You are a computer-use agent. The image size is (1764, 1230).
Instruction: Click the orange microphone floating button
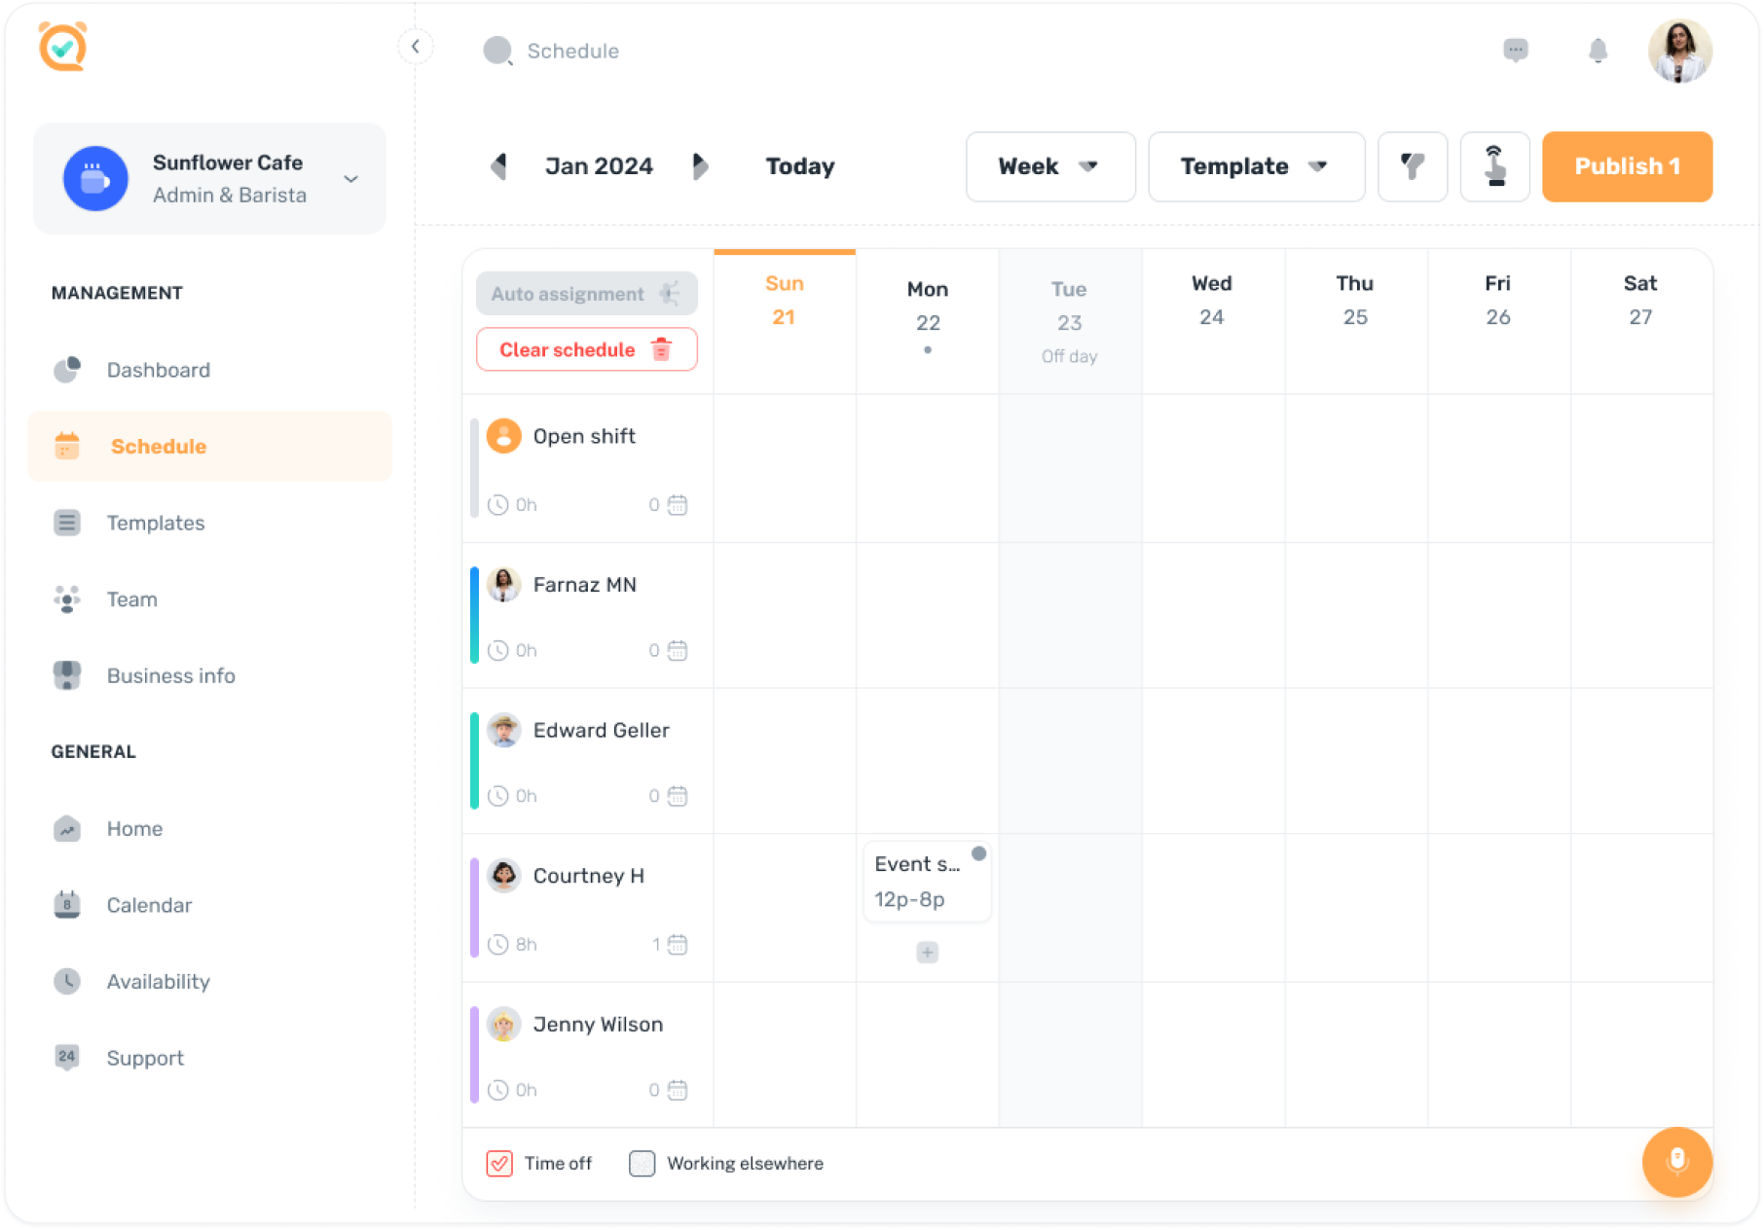(x=1676, y=1161)
